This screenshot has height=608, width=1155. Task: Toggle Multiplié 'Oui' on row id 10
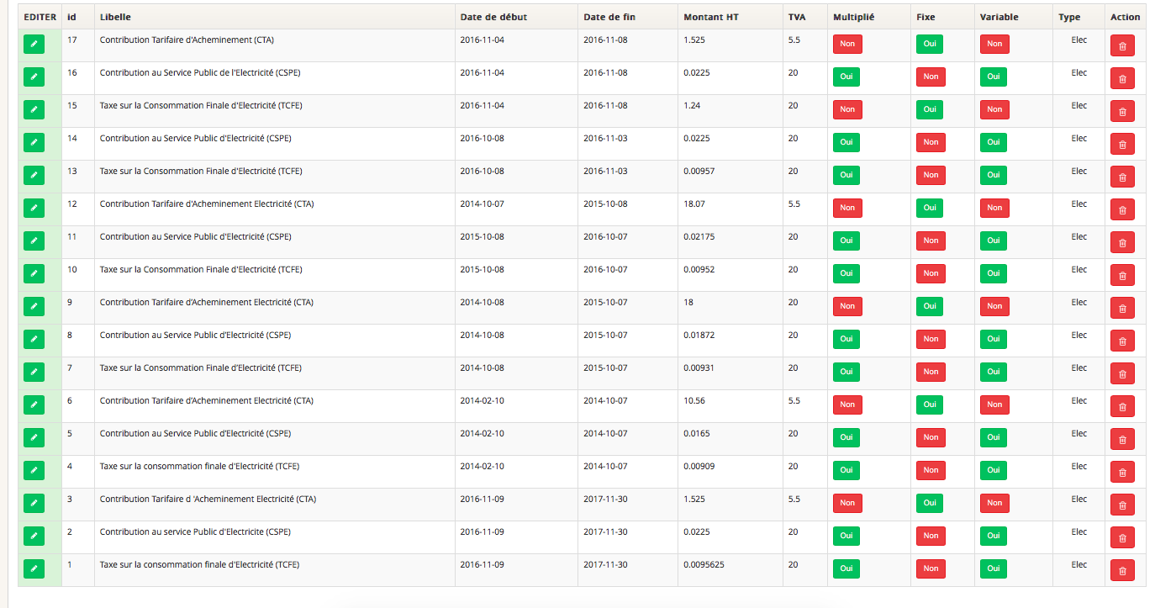[x=846, y=273]
